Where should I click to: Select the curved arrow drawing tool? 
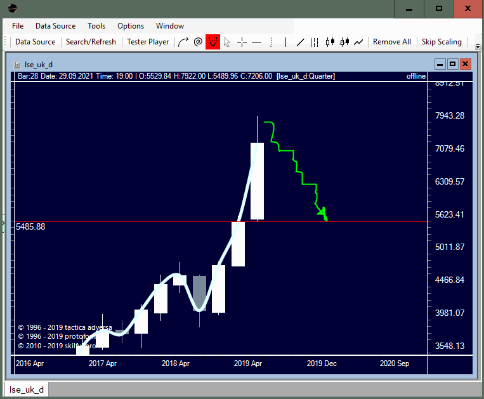click(x=183, y=42)
